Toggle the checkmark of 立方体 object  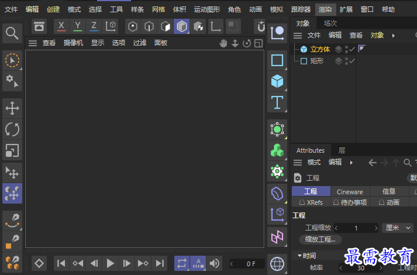point(352,50)
